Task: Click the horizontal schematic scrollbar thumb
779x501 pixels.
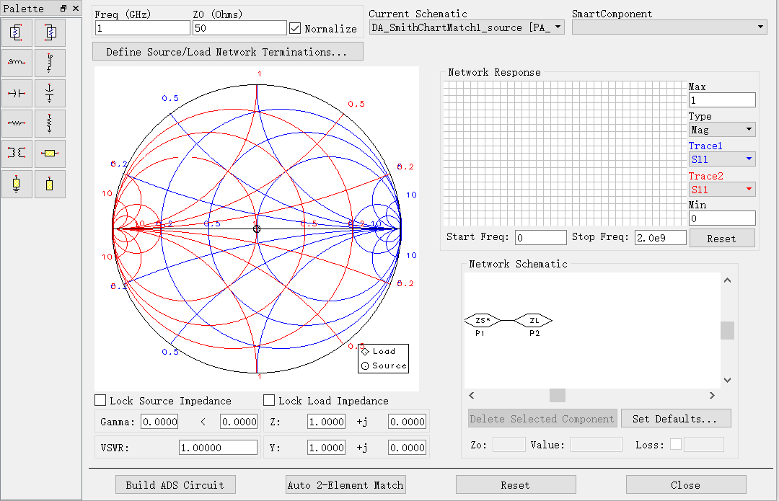Action: point(558,395)
